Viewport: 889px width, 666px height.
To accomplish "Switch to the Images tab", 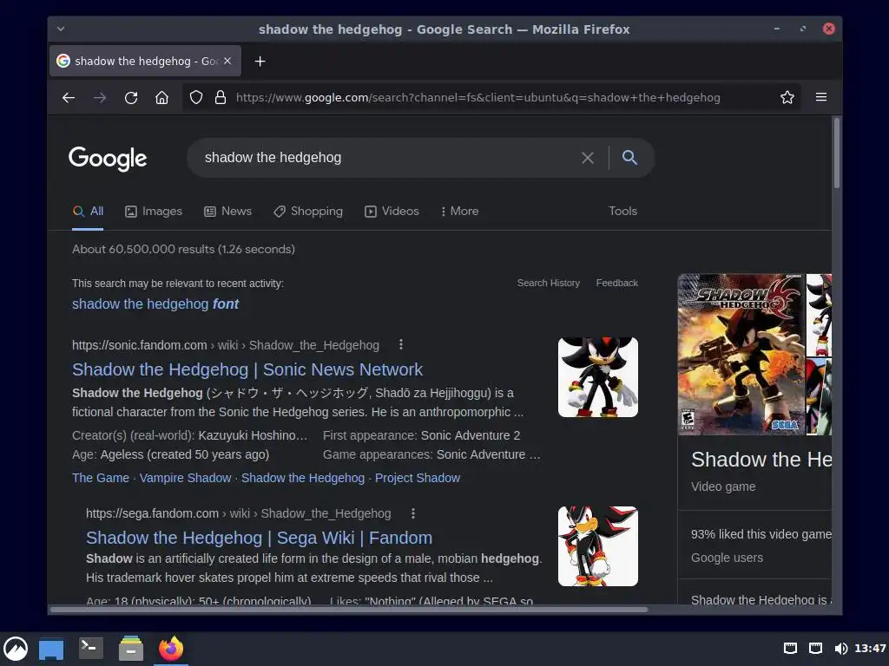I will 154,212.
